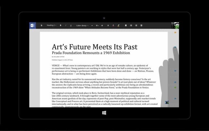Image resolution: width=209 pixels, height=131 pixels.
Task: Click the author byline under the subtitle
Action: point(58,57)
